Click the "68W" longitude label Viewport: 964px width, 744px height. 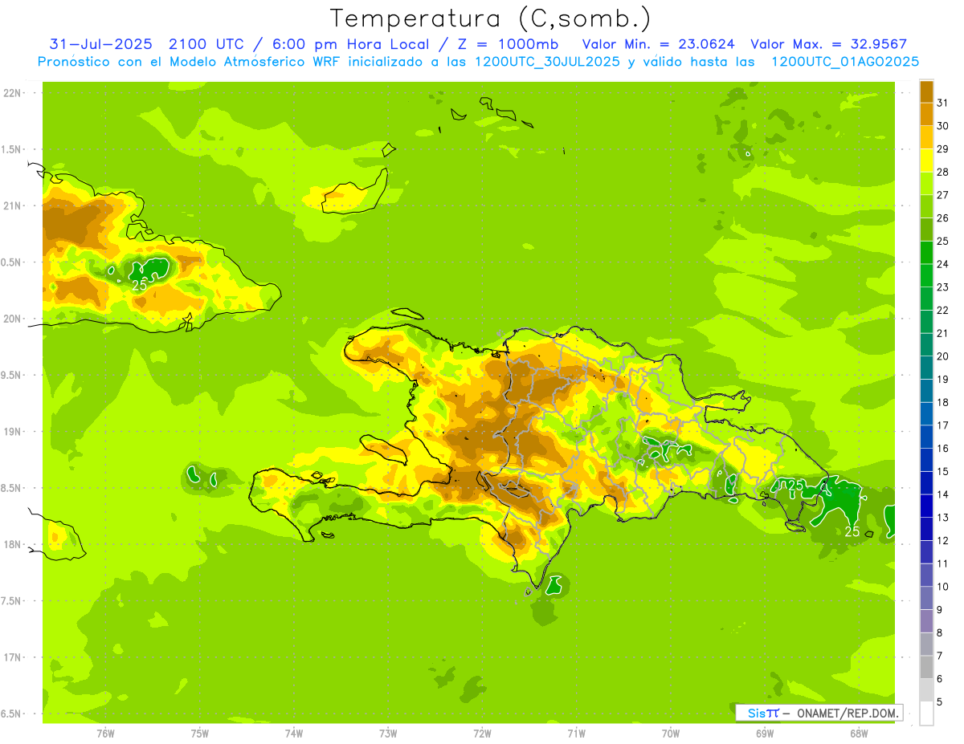859,734
